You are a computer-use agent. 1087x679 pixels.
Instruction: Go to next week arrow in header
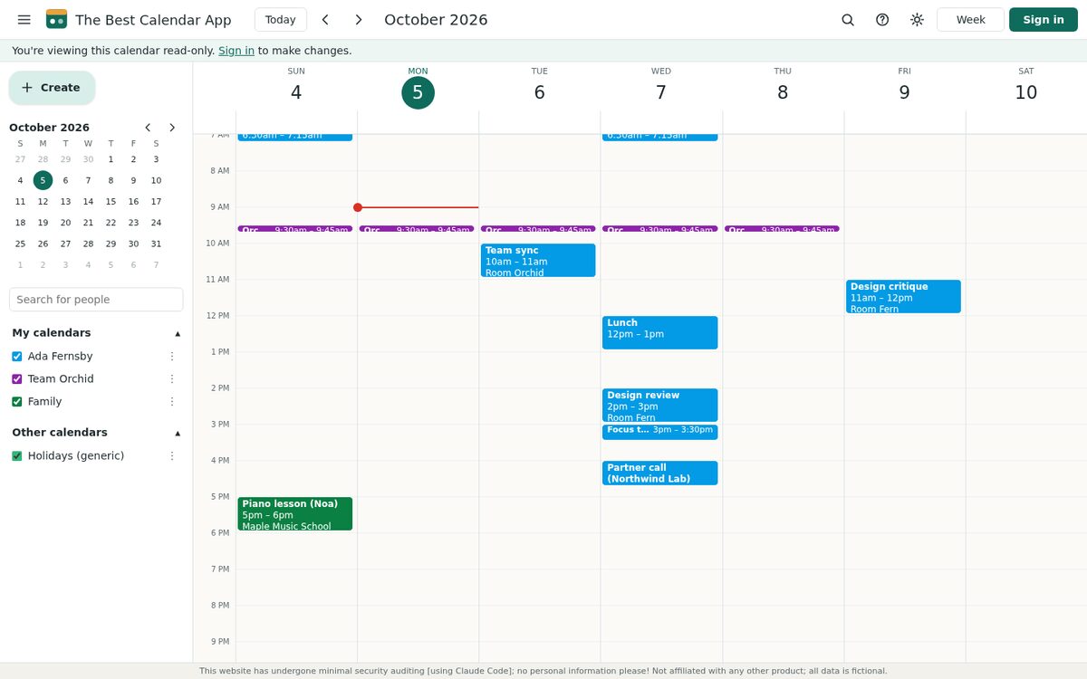click(359, 20)
